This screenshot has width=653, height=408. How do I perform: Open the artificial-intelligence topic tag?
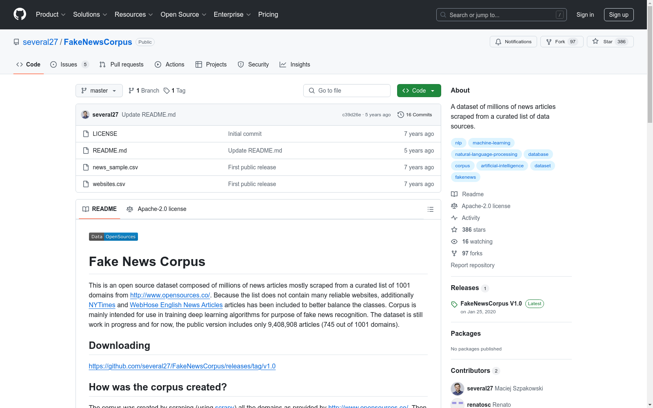click(502, 166)
